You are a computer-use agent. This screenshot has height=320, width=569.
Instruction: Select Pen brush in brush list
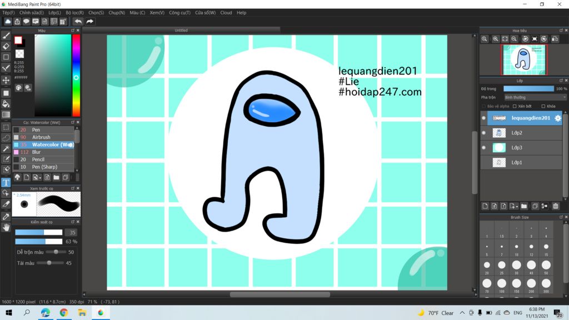pyautogui.click(x=43, y=130)
